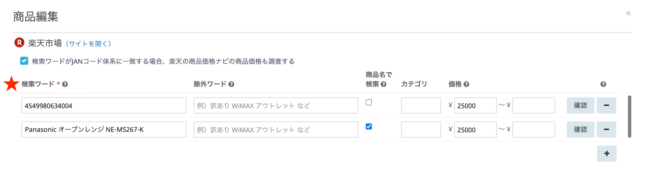Open the サイトを開く link

(x=88, y=44)
